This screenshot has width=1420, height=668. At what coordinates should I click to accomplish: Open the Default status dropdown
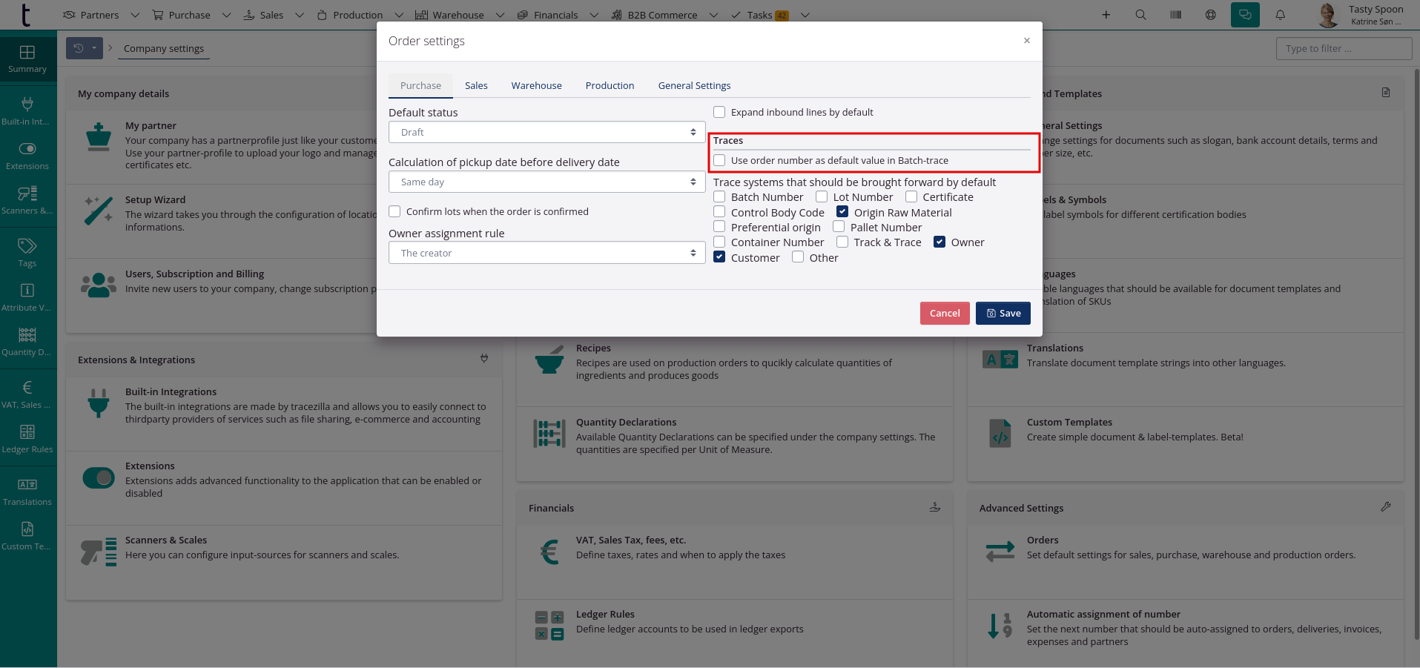tap(546, 132)
